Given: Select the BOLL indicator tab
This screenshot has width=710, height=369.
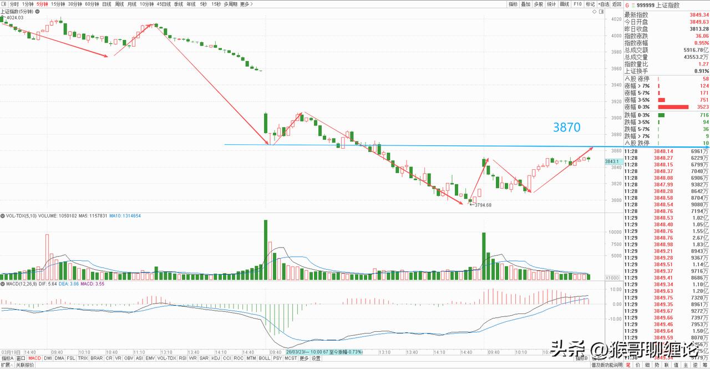Looking at the screenshot, I should coord(264,358).
